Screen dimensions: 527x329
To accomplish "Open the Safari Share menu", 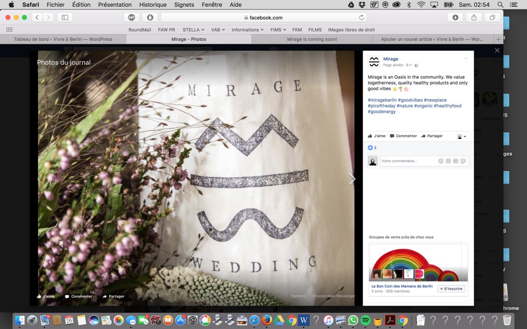I will [x=474, y=17].
